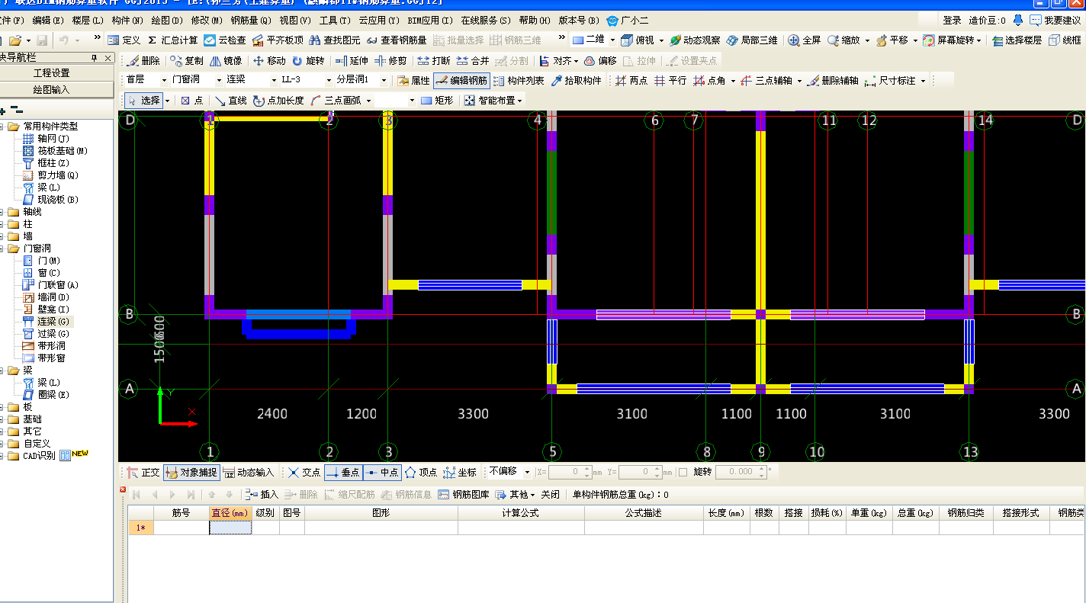Click the 直径(mm) cell in row 1
The image size is (1086, 603).
click(x=231, y=528)
